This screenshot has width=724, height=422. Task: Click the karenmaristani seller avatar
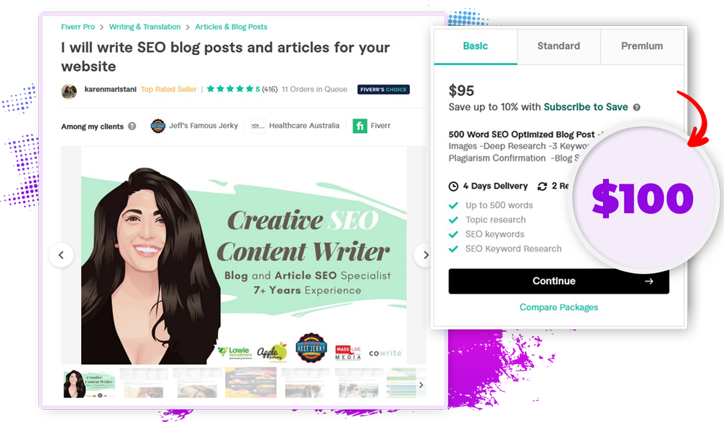(x=69, y=91)
